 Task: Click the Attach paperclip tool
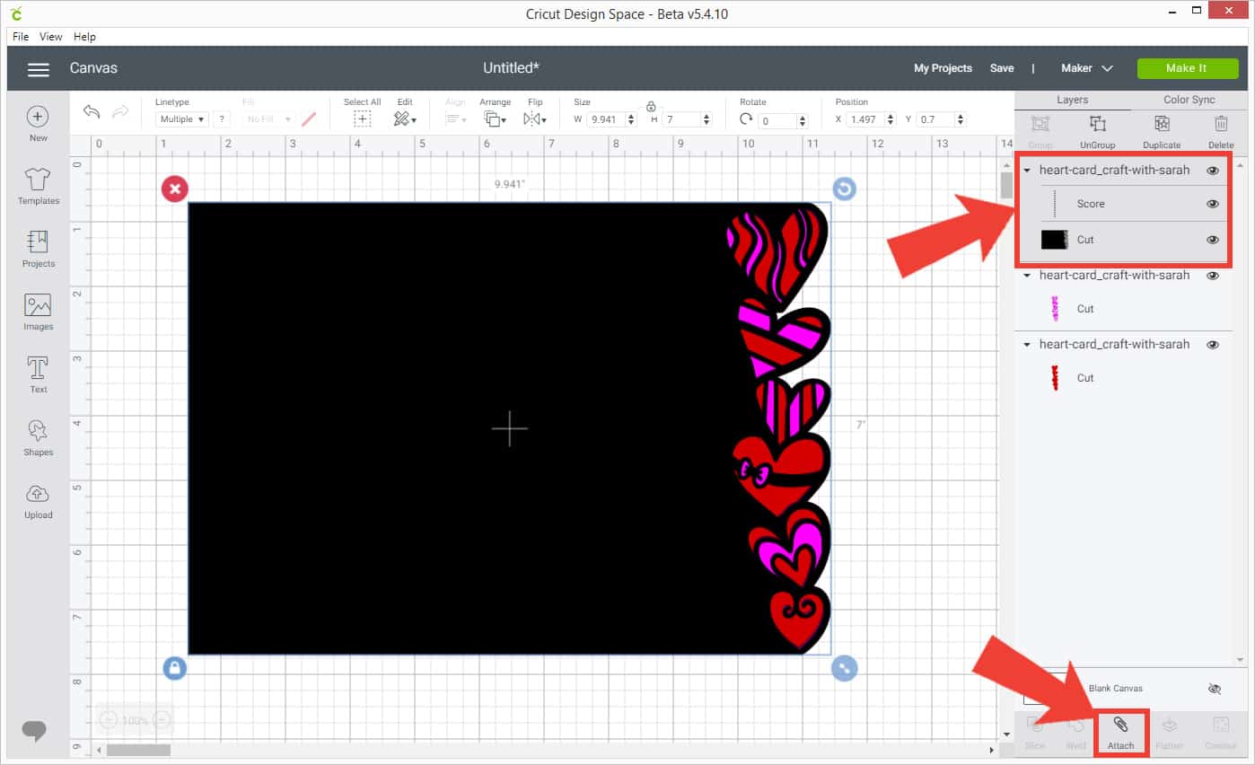(1120, 732)
